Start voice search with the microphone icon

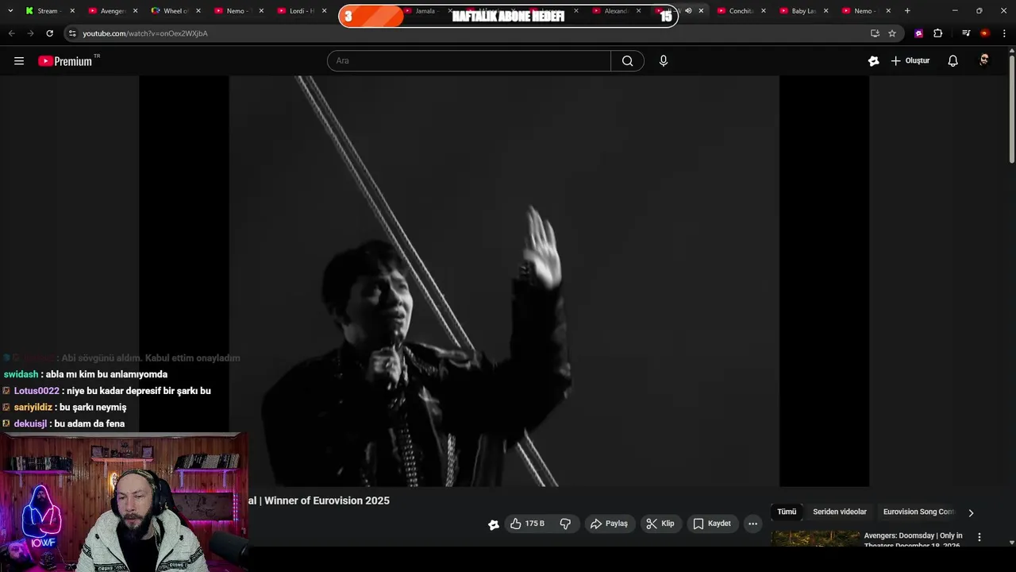tap(664, 61)
